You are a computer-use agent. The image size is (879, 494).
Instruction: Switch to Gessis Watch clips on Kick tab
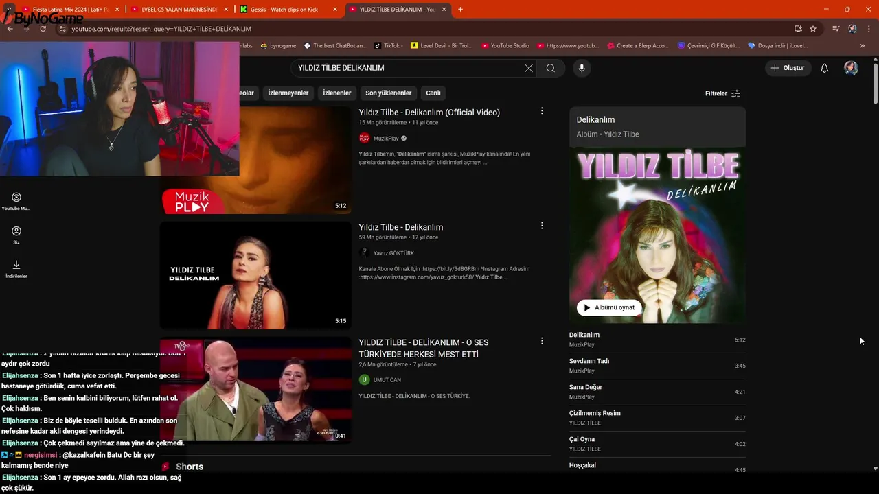[x=288, y=10]
